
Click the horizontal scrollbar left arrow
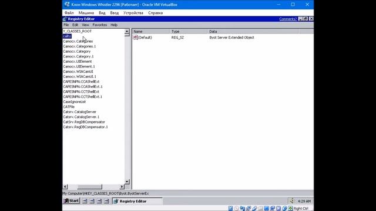tap(65, 186)
